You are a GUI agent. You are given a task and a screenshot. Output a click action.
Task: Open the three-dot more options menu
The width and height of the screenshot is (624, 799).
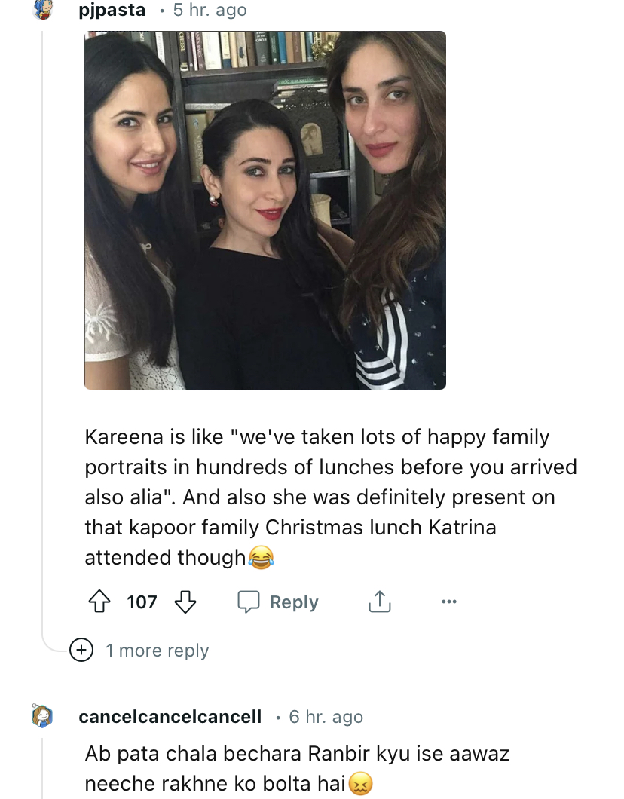click(x=449, y=602)
